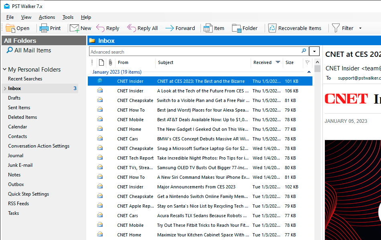Reply to the selected email
The image size is (381, 240).
(107, 28)
